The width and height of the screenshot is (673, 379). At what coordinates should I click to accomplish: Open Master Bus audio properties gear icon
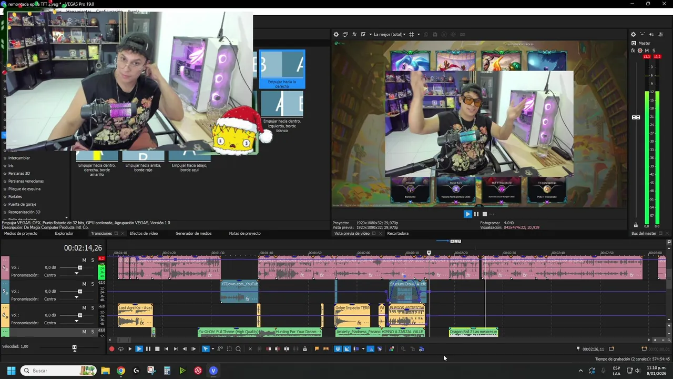(x=633, y=34)
